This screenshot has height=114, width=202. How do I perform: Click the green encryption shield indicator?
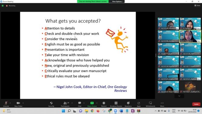pyautogui.click(x=2, y=6)
